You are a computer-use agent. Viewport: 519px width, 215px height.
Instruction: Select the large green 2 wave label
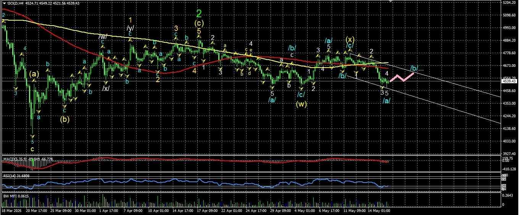[199, 14]
